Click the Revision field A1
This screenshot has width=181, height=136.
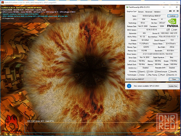pyautogui.click(x=162, y=19)
